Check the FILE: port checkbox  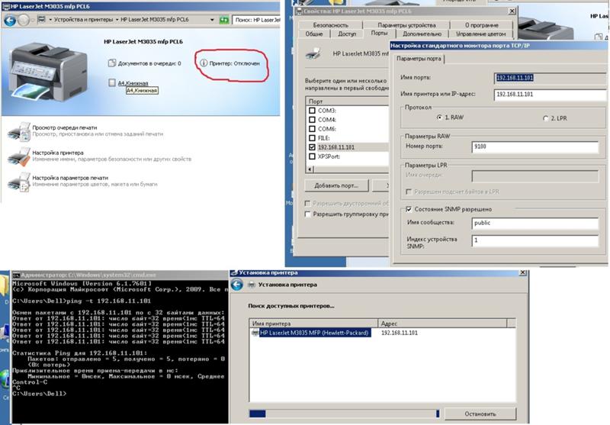pyautogui.click(x=312, y=138)
